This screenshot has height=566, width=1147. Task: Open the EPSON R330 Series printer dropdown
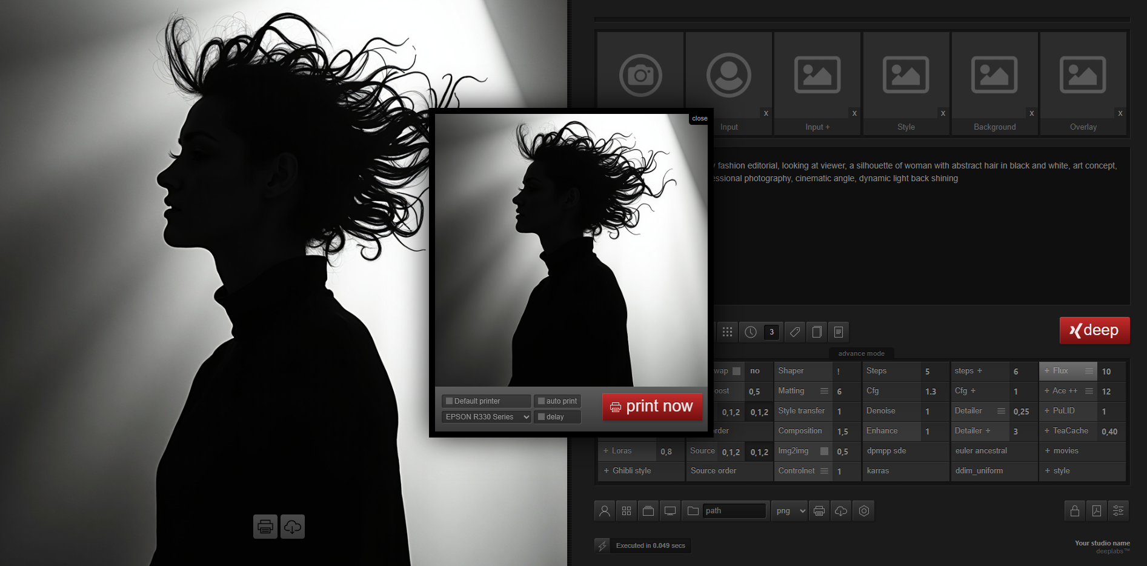487,417
